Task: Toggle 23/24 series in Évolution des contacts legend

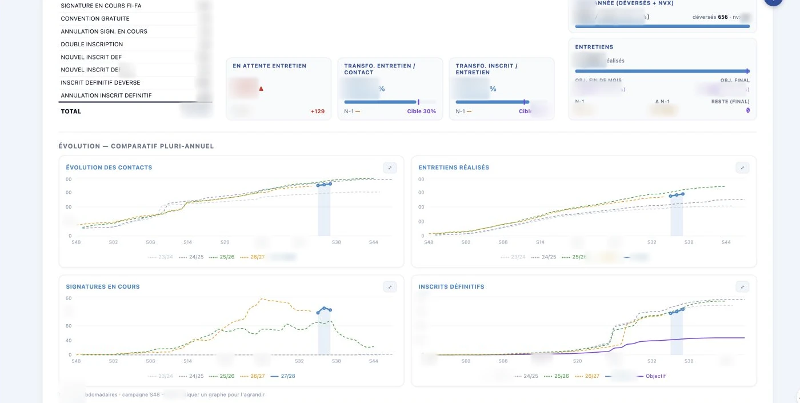Action: (x=161, y=257)
